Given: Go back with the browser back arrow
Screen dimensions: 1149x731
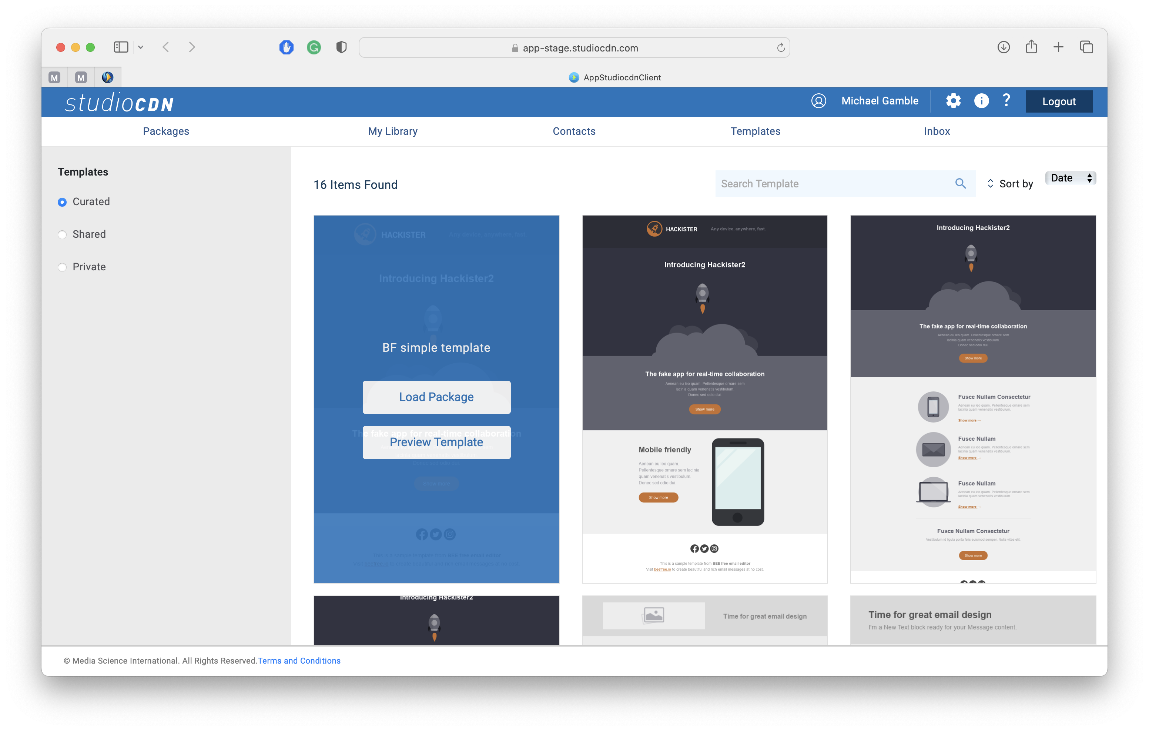Looking at the screenshot, I should coord(166,47).
